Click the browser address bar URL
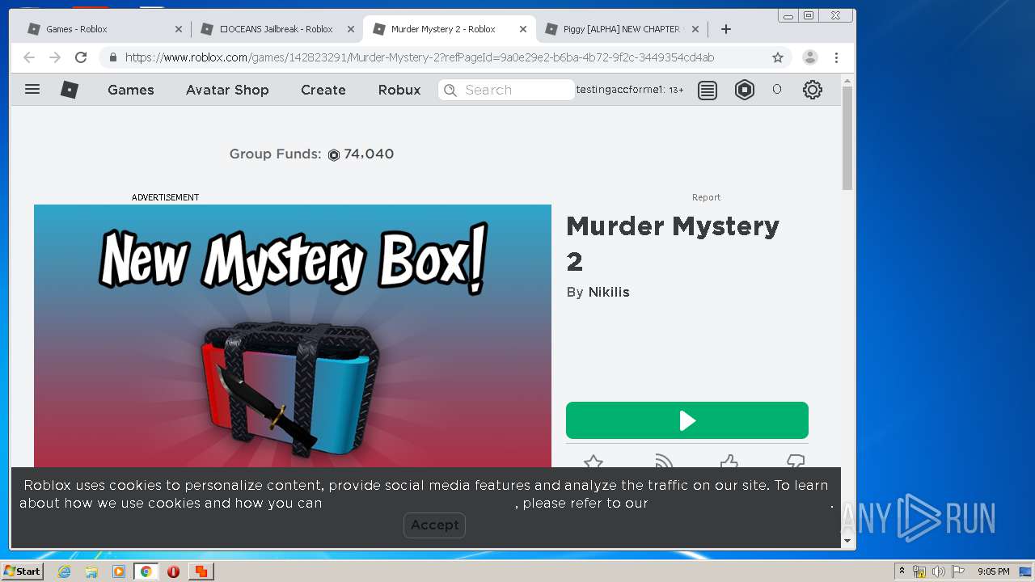The image size is (1035, 582). click(420, 57)
